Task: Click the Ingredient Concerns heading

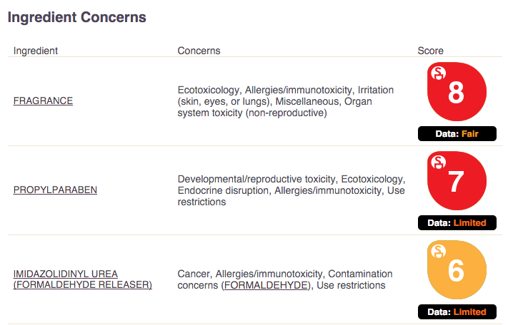Action: pyautogui.click(x=76, y=17)
